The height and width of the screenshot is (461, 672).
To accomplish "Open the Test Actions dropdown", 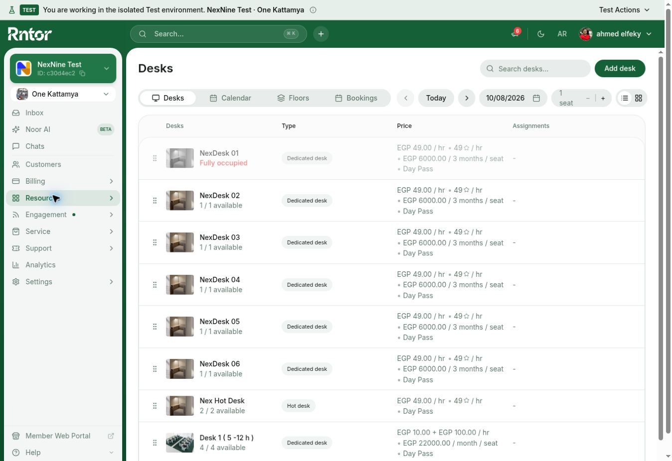I will [x=624, y=10].
